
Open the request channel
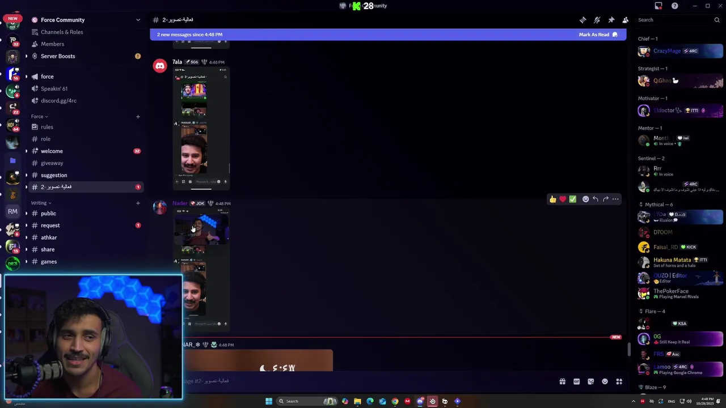85,226
